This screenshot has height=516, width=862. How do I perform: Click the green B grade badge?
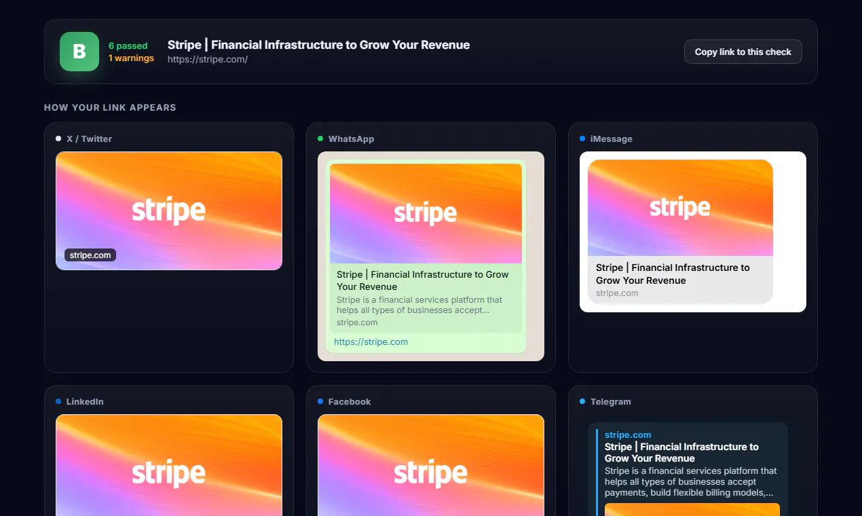pyautogui.click(x=79, y=52)
